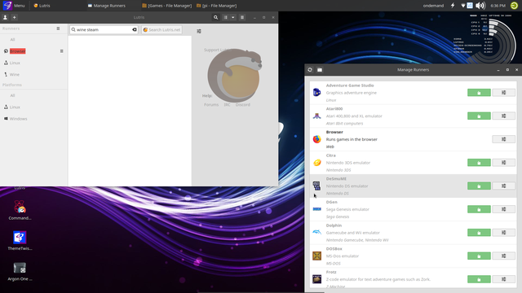Screen dimensions: 522x293
Task: Click the user account icon in Lutris header
Action: pos(5,17)
